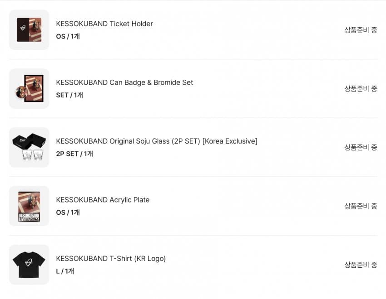Click the KESSOKUBAND T-Shirt (KR Logo) title
This screenshot has width=386, height=299.
tap(111, 259)
